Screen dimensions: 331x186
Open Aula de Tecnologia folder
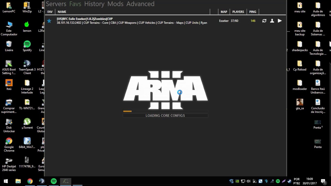[318, 48]
